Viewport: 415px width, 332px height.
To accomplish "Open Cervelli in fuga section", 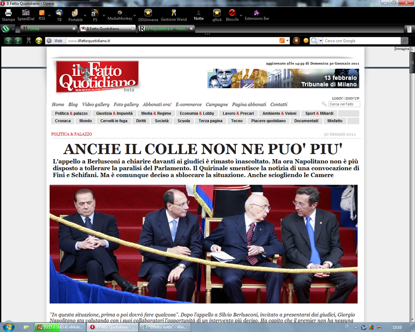I will click(x=114, y=121).
